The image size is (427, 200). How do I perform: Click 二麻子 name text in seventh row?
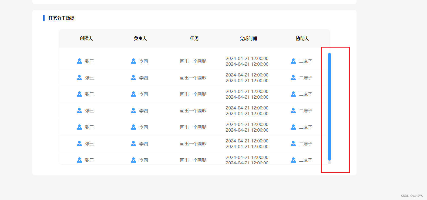point(306,160)
